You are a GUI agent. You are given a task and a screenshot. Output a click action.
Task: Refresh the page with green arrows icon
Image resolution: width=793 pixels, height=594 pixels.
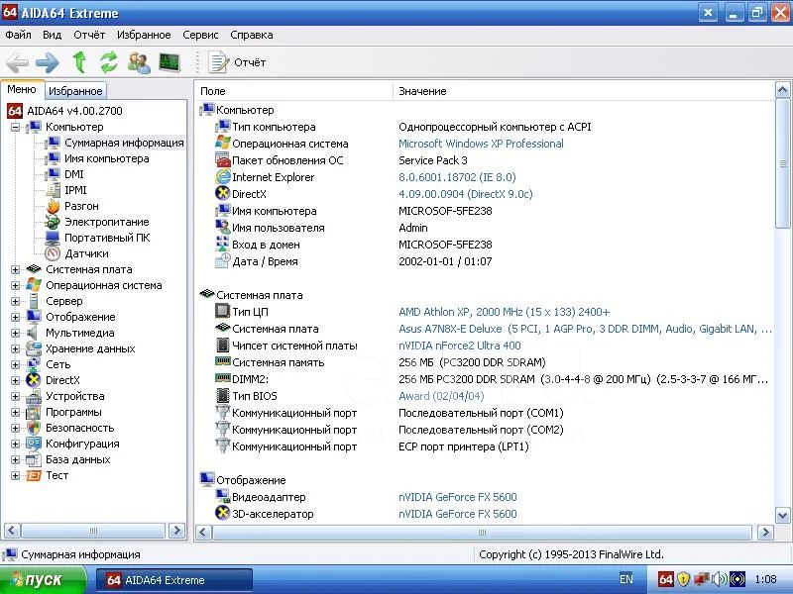pos(109,62)
